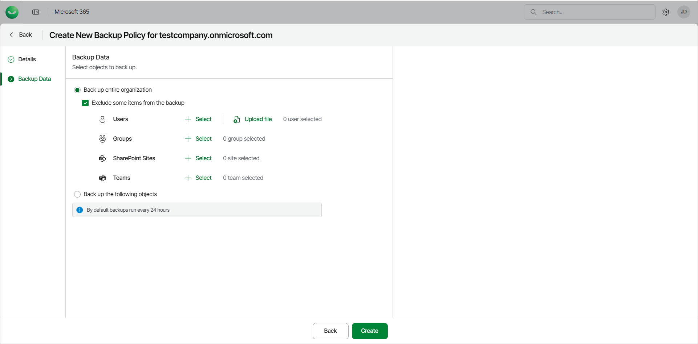Click the Groups people icon
698x344 pixels.
pos(102,139)
